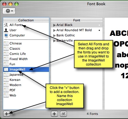
Task: Open the Comic Life collection
Action: click(x=26, y=54)
